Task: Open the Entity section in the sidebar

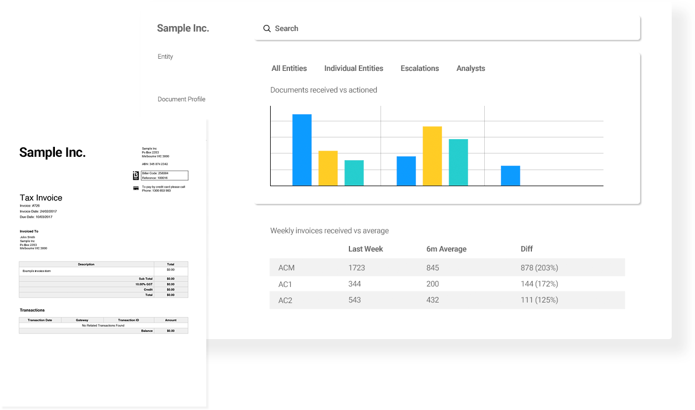Action: pos(165,56)
